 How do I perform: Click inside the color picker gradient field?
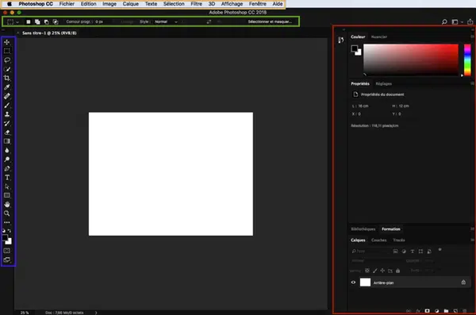tap(411, 60)
